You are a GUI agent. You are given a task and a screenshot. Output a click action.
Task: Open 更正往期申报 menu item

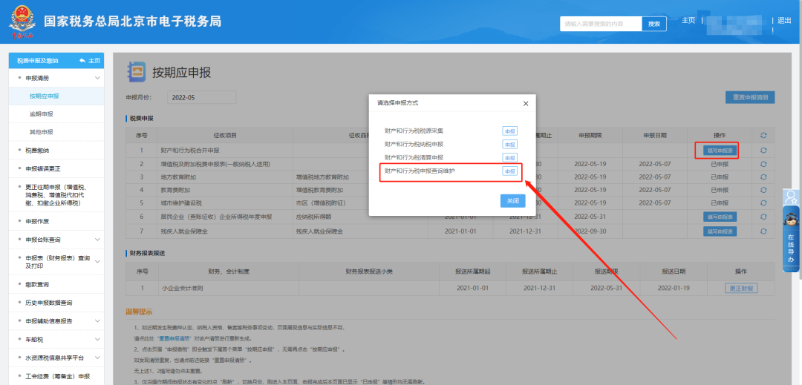point(56,195)
